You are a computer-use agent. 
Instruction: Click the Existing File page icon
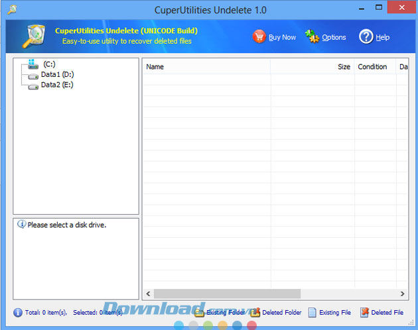tap(312, 312)
